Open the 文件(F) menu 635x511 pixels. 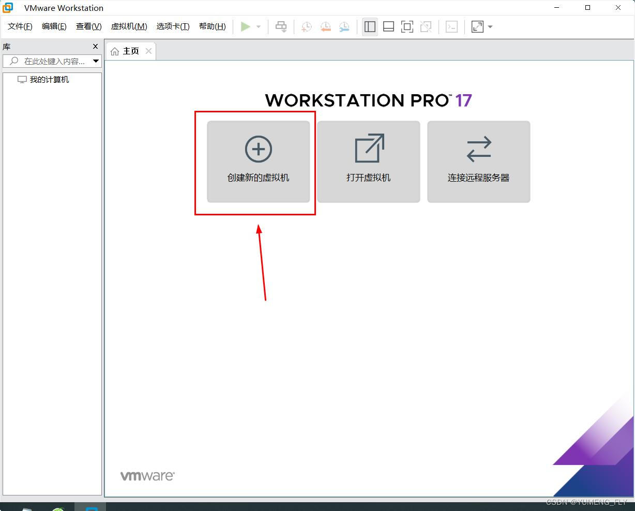(20, 26)
